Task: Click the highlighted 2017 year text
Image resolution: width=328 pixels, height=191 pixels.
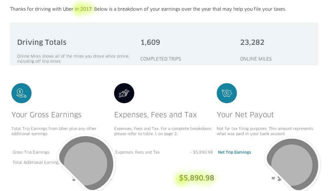Action: 86,9
